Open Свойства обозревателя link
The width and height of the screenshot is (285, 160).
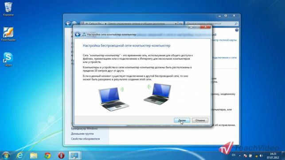point(85,139)
